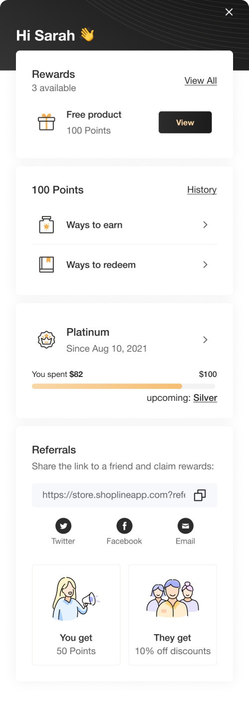The height and width of the screenshot is (714, 249).
Task: Share referral via Email icon
Action: click(185, 526)
